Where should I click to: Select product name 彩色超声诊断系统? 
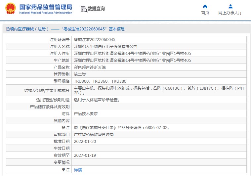90,67
